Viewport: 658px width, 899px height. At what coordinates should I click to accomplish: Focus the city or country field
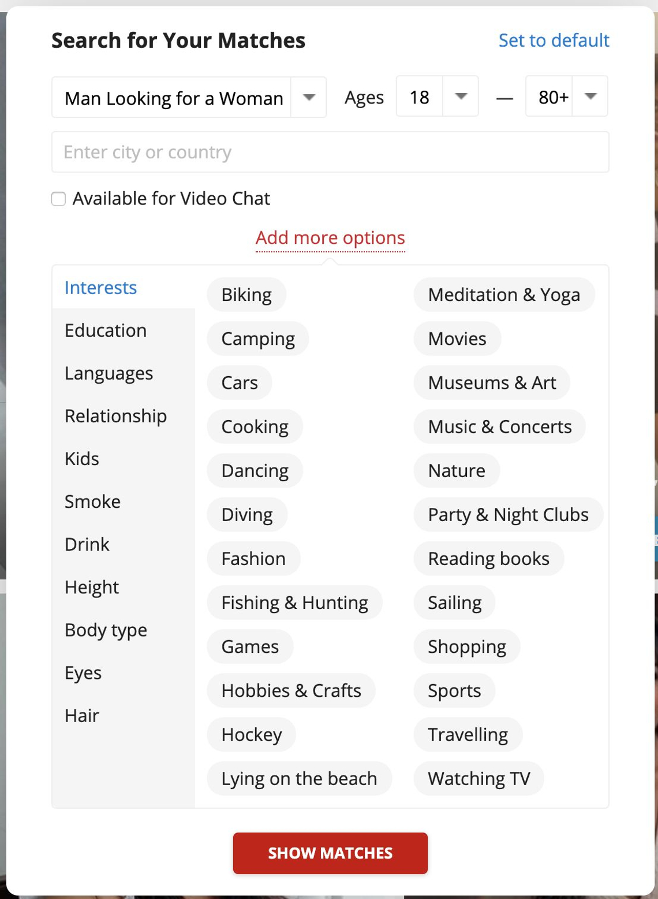tap(330, 152)
